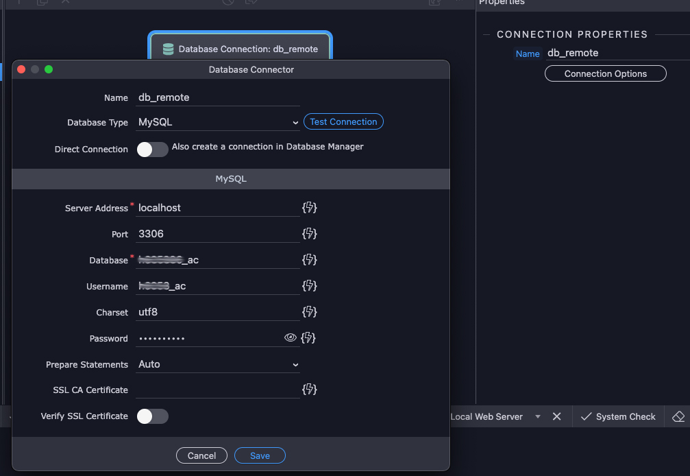Enable the Direct Connection toggle
The image size is (690, 476).
152,150
